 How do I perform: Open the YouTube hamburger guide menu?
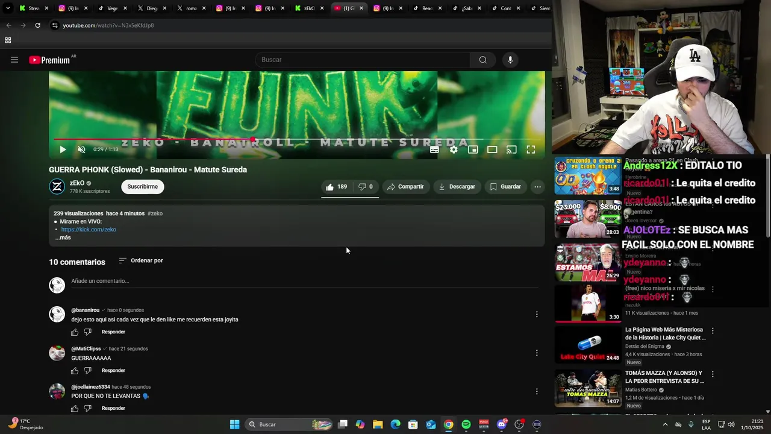pos(14,60)
